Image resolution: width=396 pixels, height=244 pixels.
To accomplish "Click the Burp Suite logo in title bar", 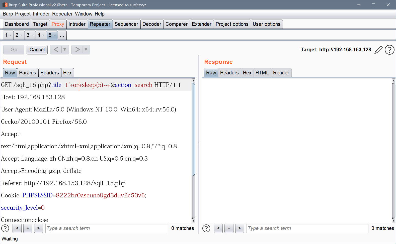I will 5,5.
